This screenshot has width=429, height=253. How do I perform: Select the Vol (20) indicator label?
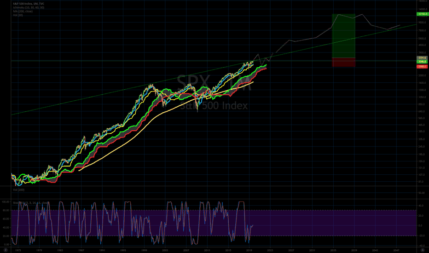point(18,15)
